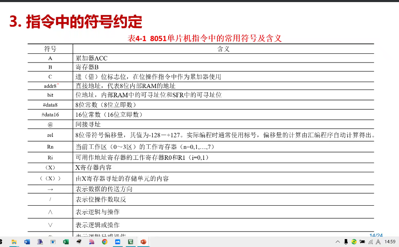Select the symbol cell C

50,77
